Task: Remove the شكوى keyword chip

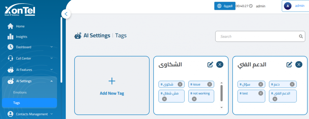Action: click(180, 84)
